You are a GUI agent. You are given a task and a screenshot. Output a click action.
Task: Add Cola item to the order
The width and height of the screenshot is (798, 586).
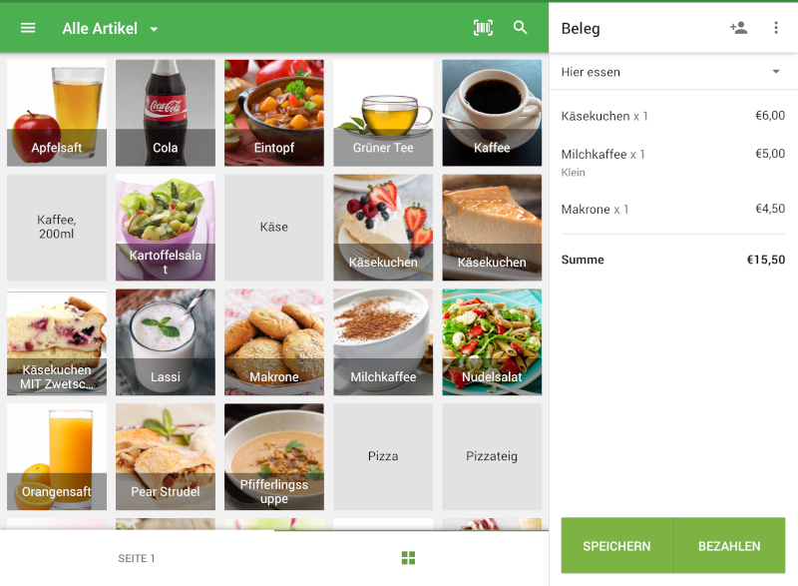166,113
